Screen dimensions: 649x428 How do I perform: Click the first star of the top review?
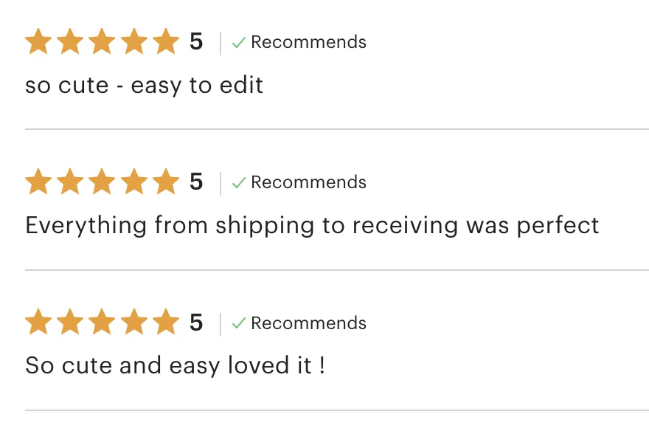[38, 41]
